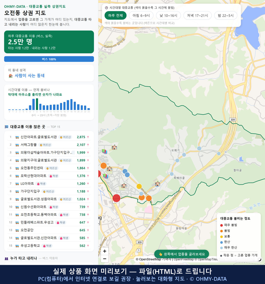
Task: Open the OpenFreeMap attribution link
Action: (x=184, y=259)
